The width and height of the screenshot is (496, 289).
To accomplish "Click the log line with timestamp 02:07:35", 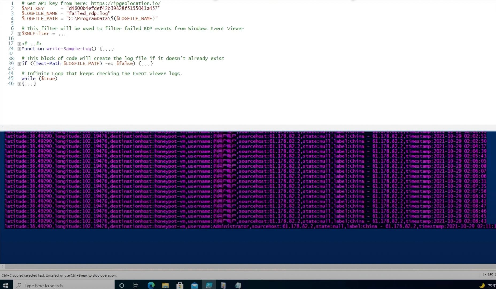I will (246, 186).
